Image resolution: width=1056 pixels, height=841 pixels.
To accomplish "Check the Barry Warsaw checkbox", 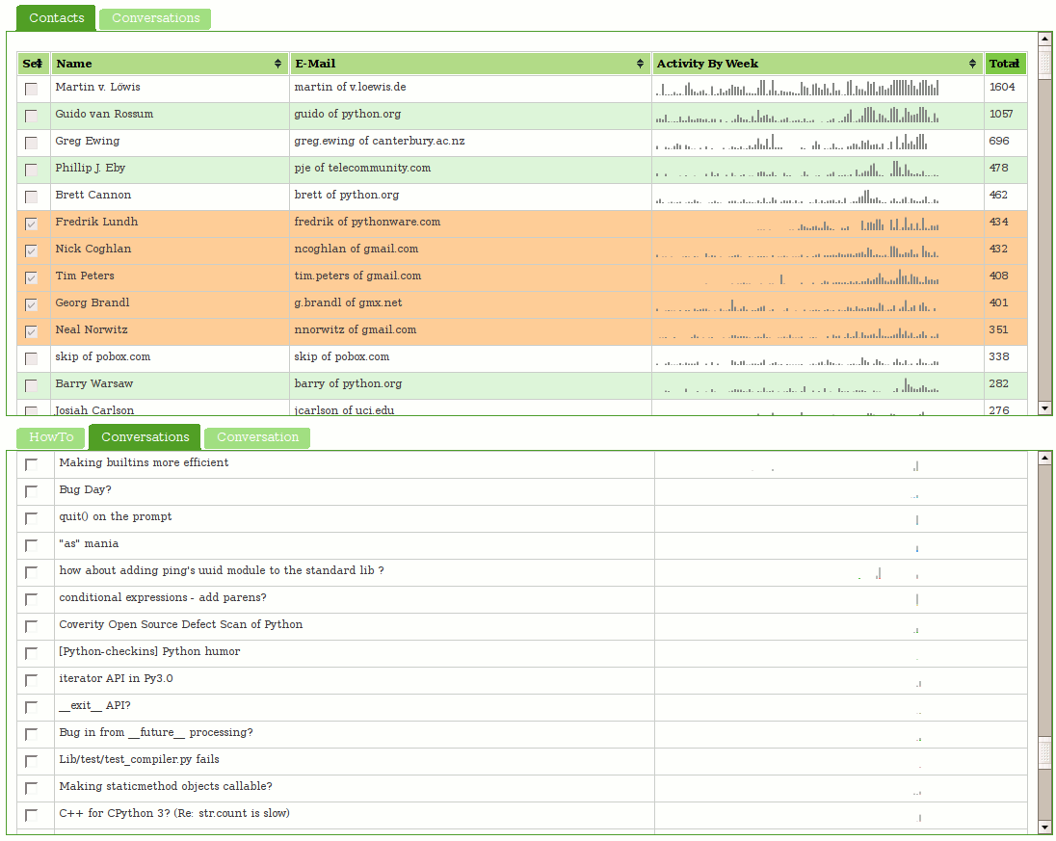I will point(31,385).
